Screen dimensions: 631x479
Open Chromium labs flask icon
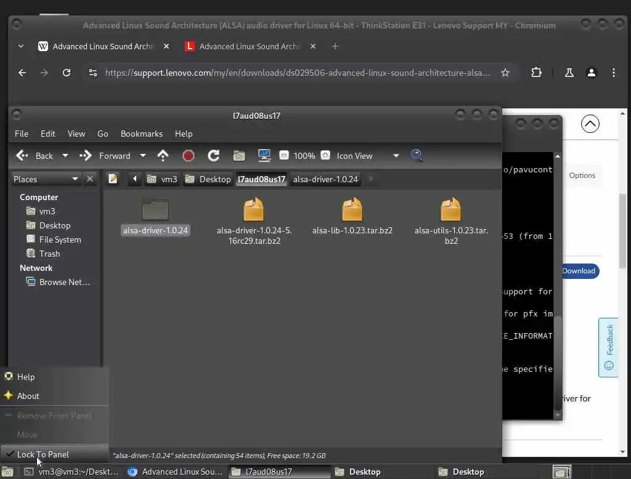[x=569, y=73]
